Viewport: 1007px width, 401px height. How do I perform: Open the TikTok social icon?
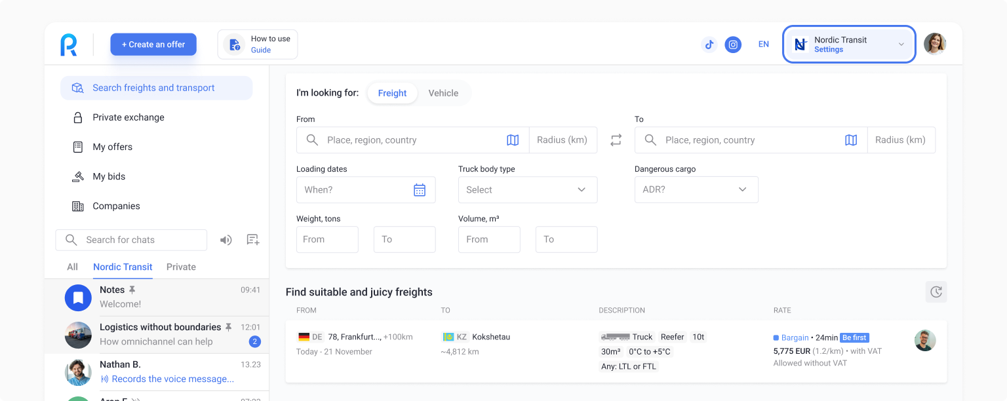point(709,45)
